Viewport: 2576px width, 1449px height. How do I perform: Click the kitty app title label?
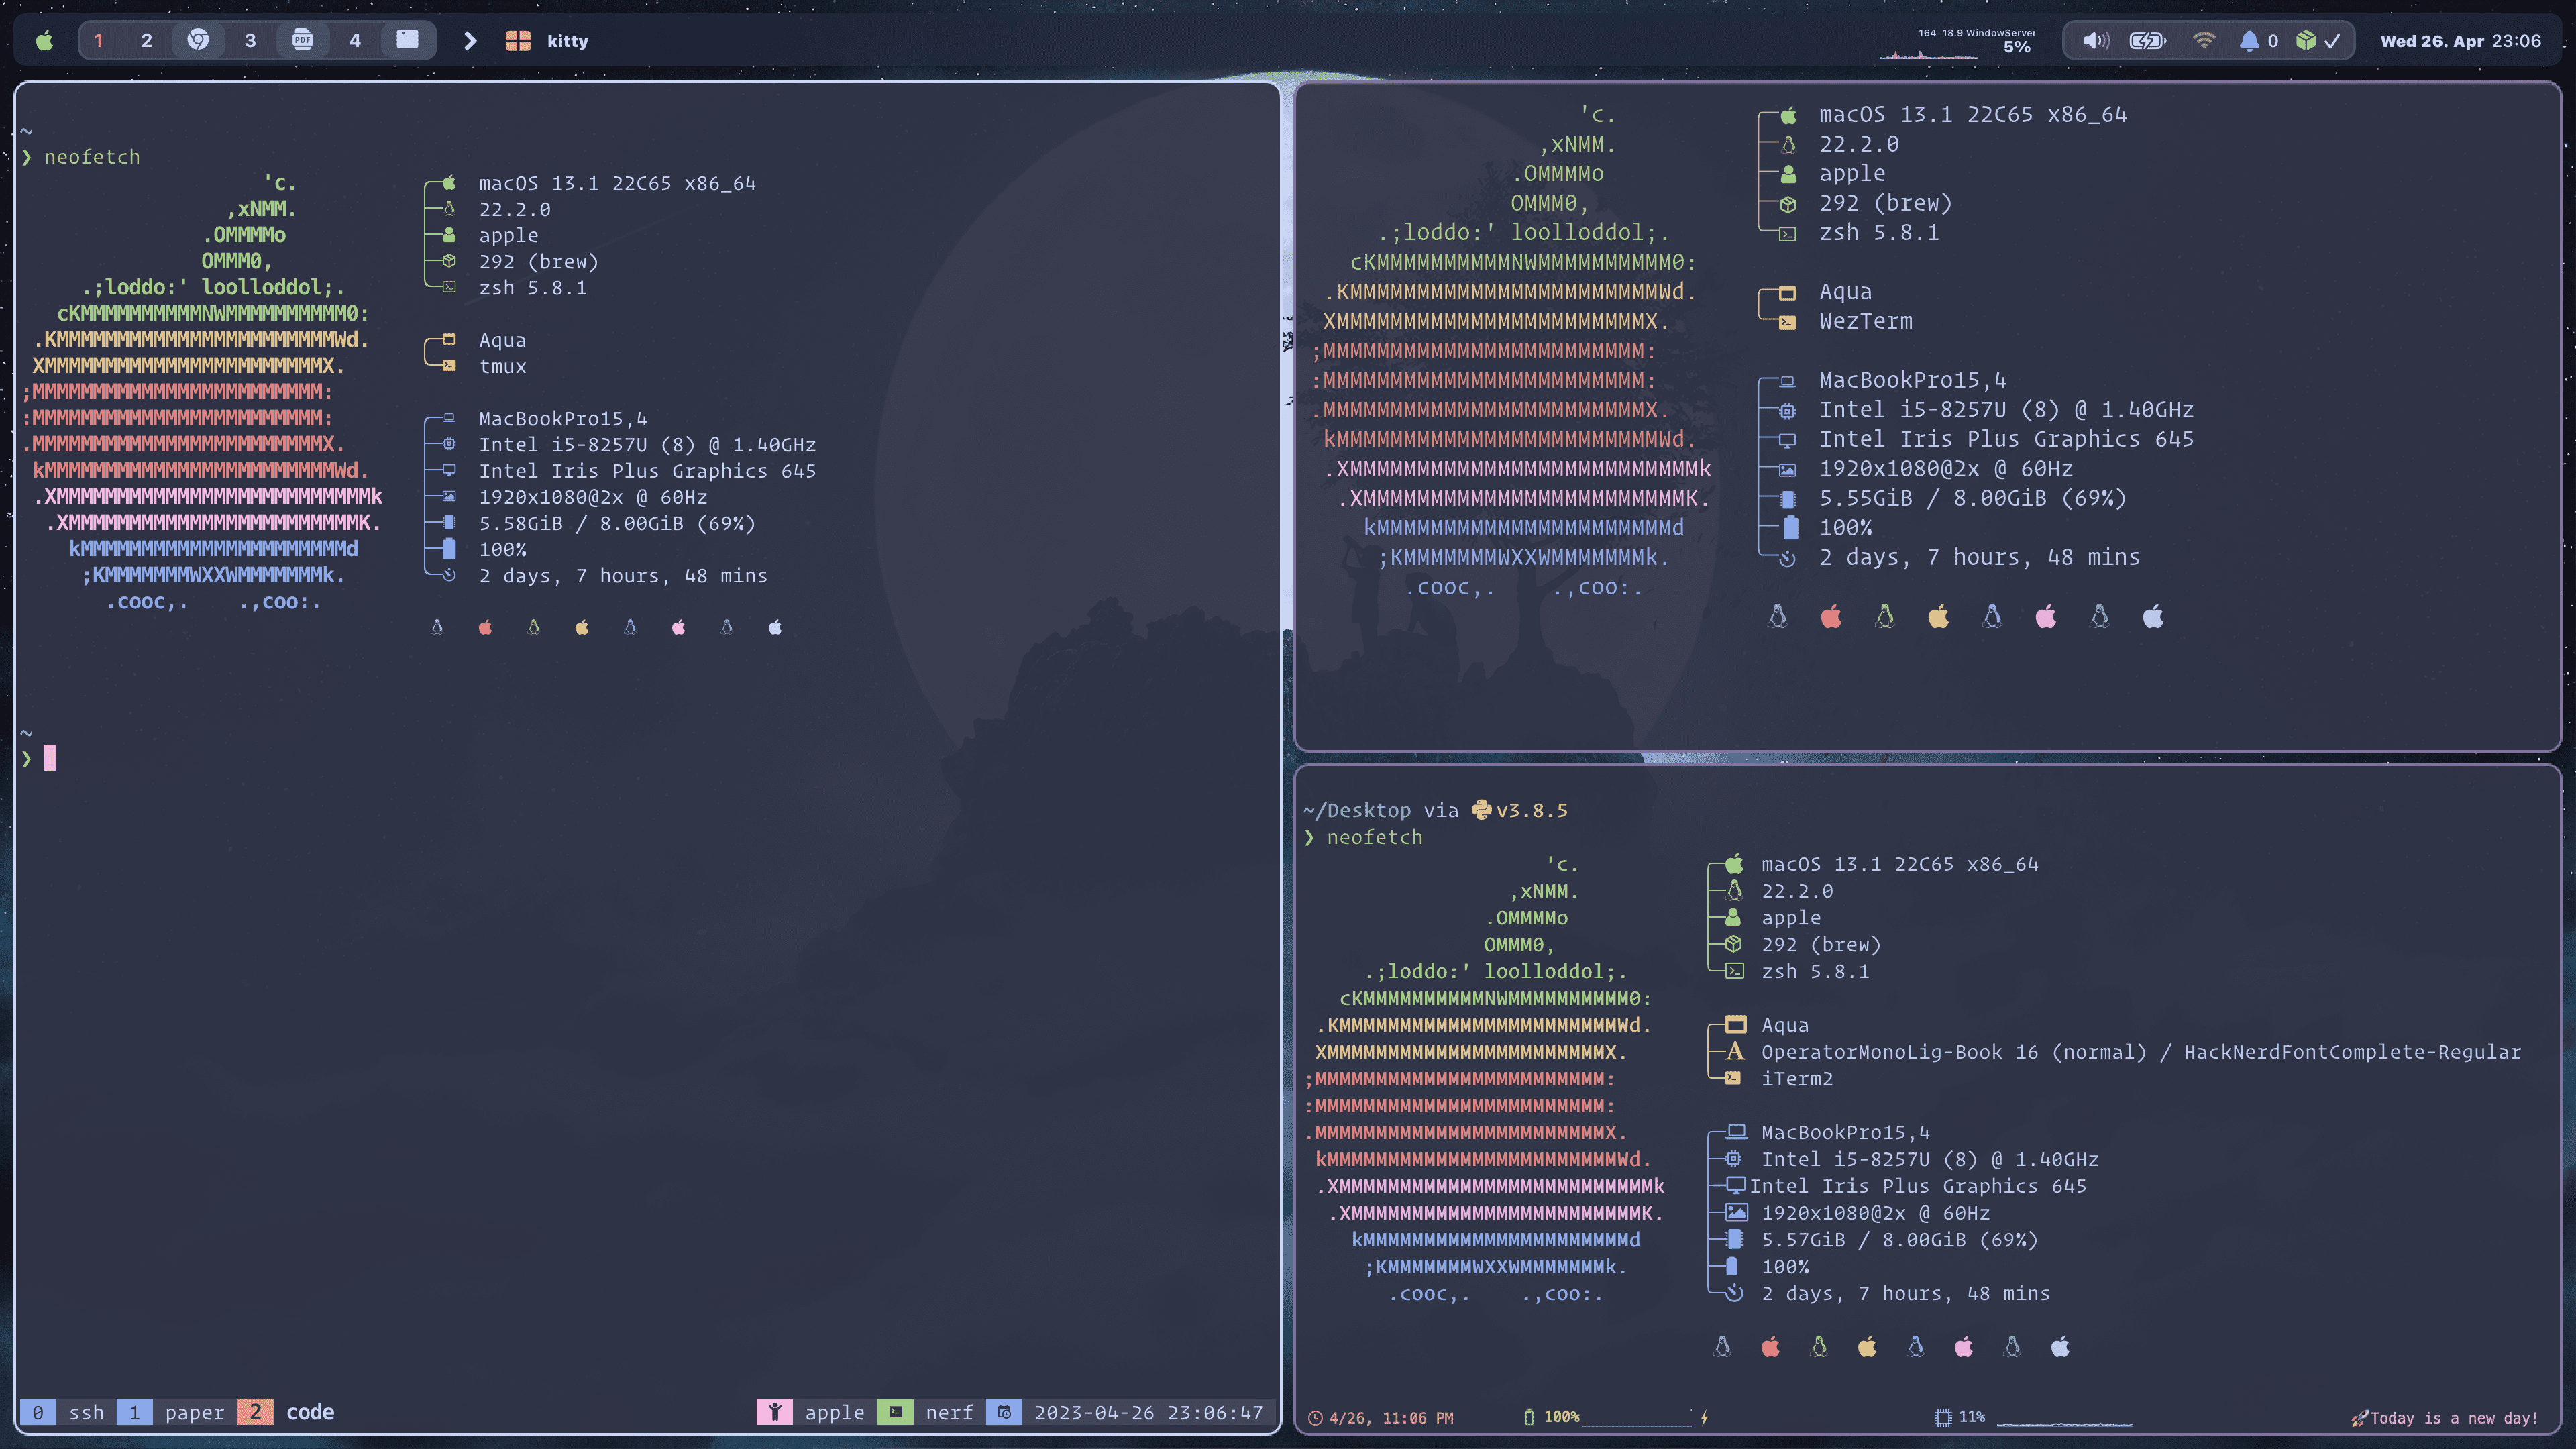(567, 41)
